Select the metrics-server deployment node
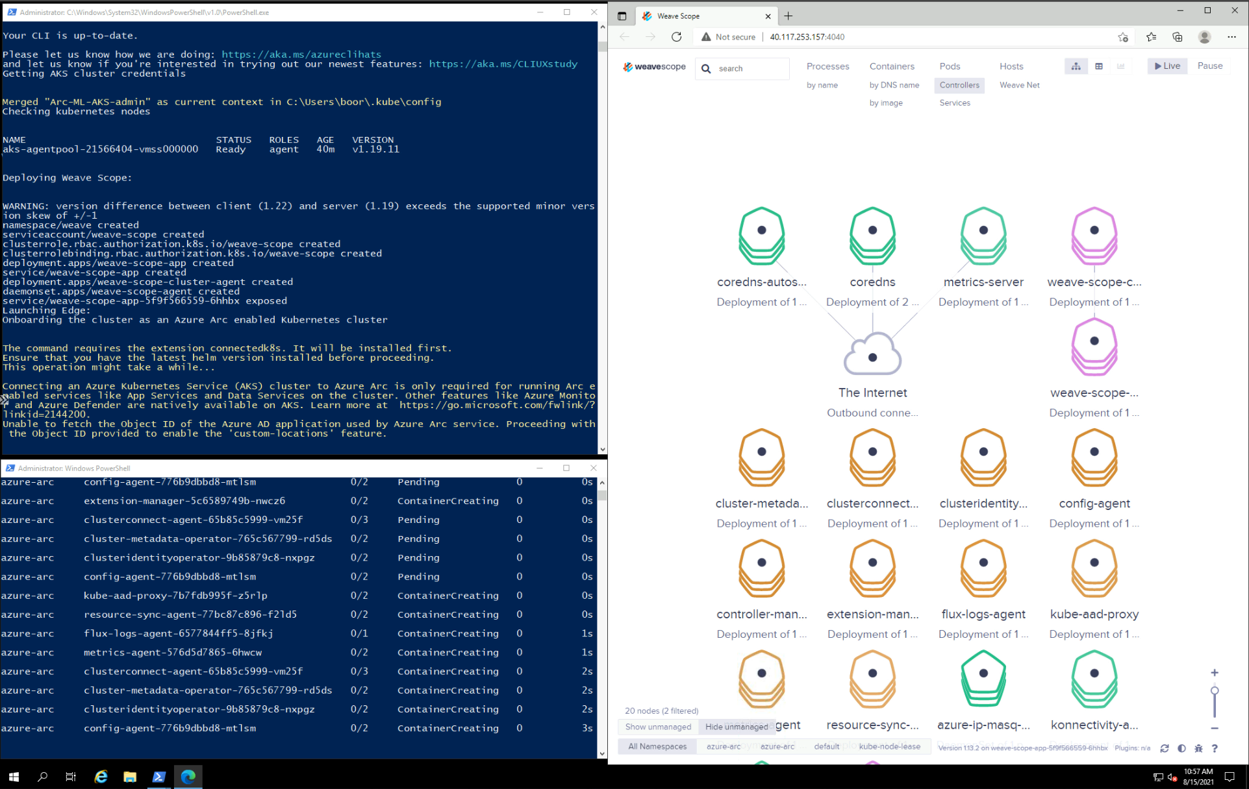This screenshot has width=1249, height=789. click(x=983, y=236)
